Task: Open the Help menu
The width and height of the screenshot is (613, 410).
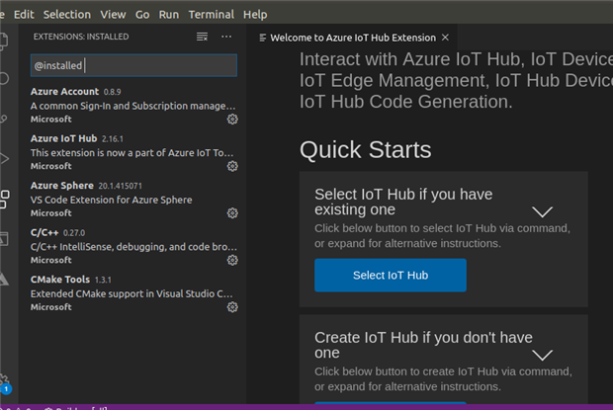Action: pos(255,15)
